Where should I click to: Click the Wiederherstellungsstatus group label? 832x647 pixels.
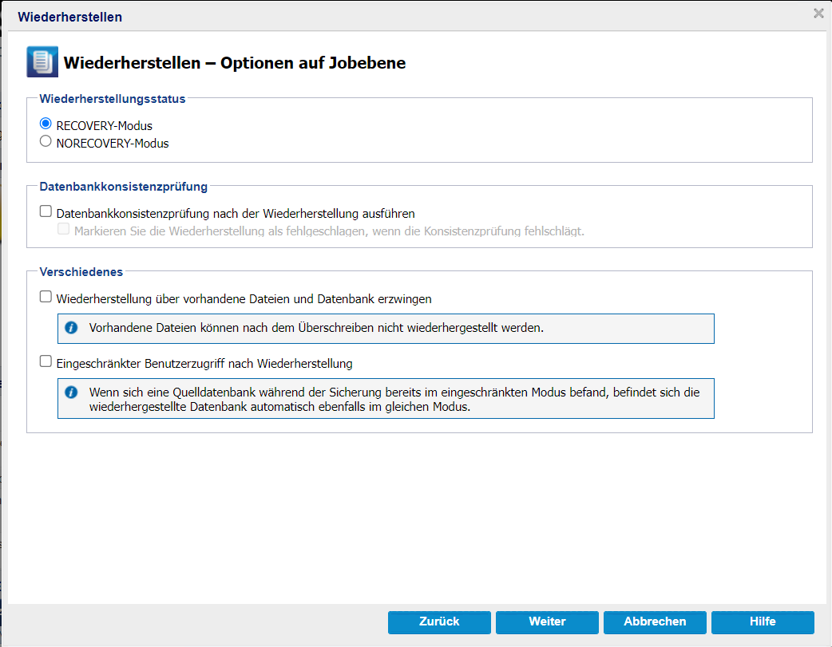tap(113, 99)
